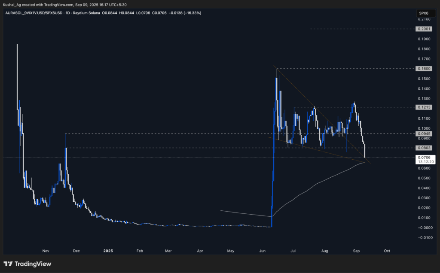Click the Sep label on time axis
Image resolution: width=440 pixels, height=273 pixels.
(356, 251)
